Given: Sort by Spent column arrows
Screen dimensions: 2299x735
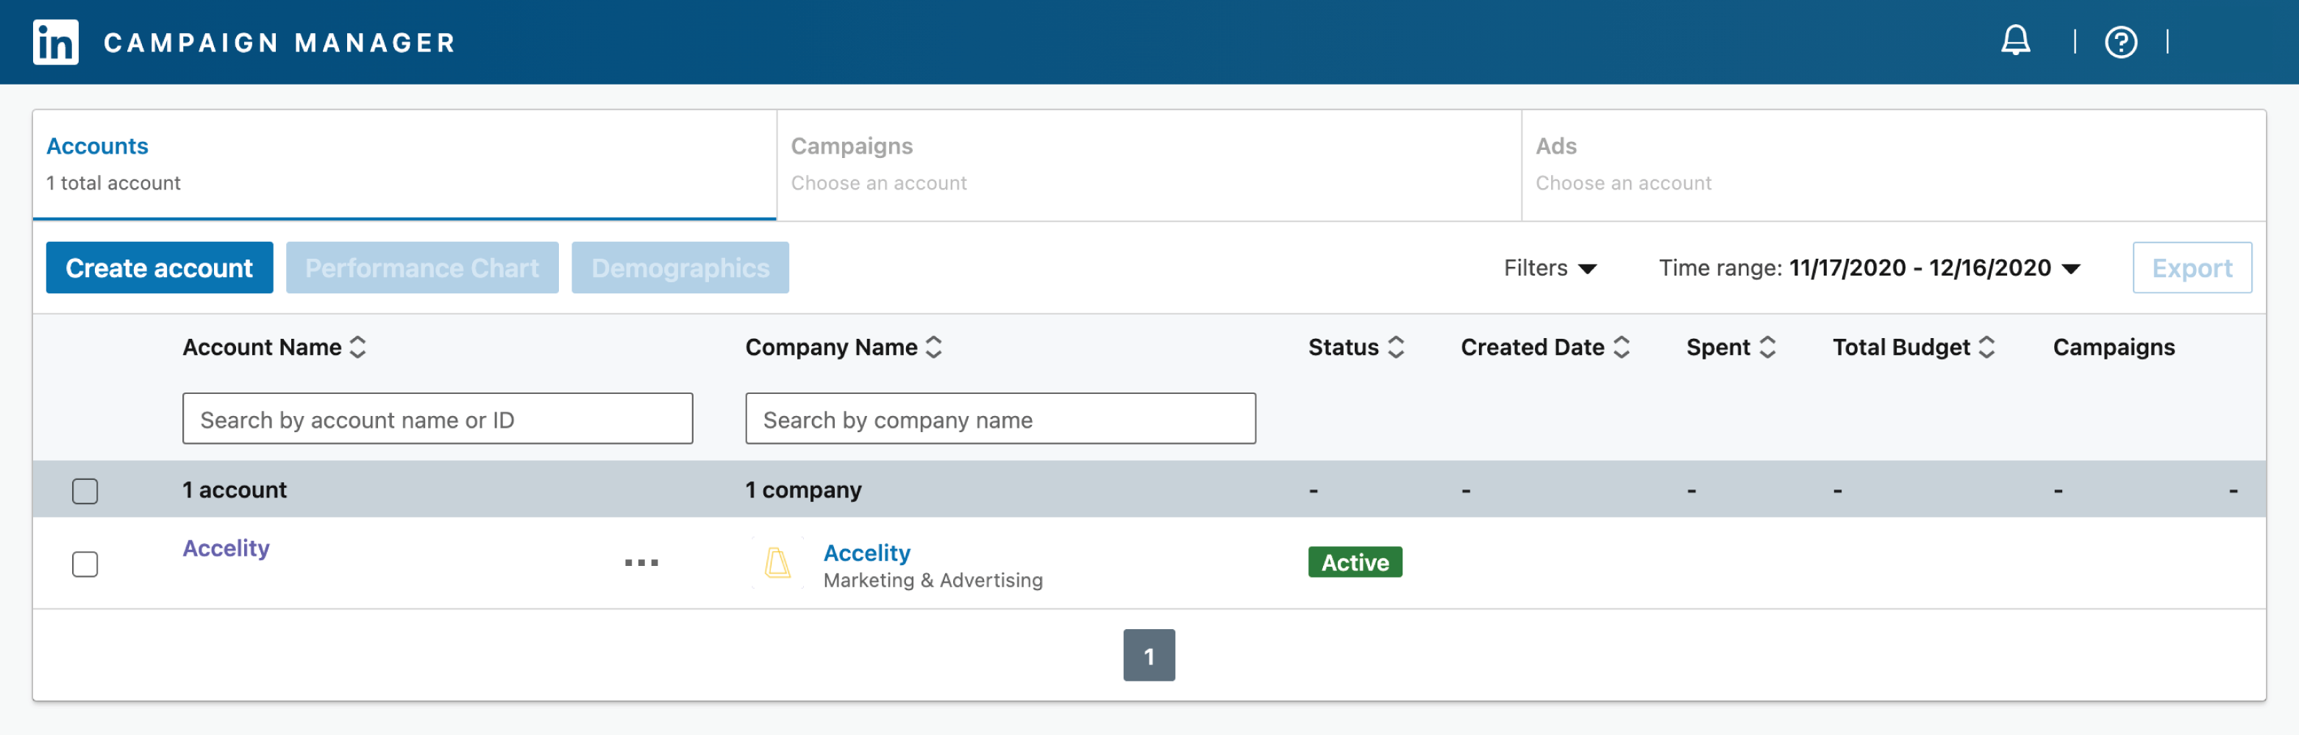Looking at the screenshot, I should point(1767,347).
